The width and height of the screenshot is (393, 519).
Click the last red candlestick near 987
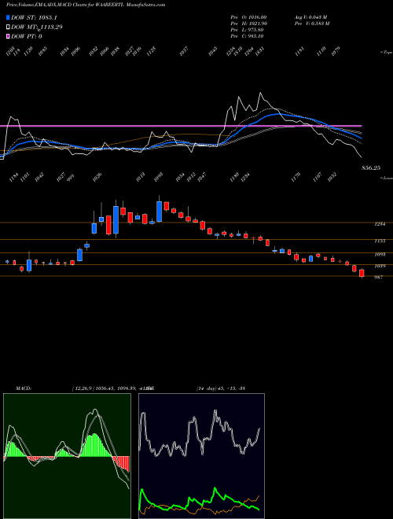tap(362, 273)
